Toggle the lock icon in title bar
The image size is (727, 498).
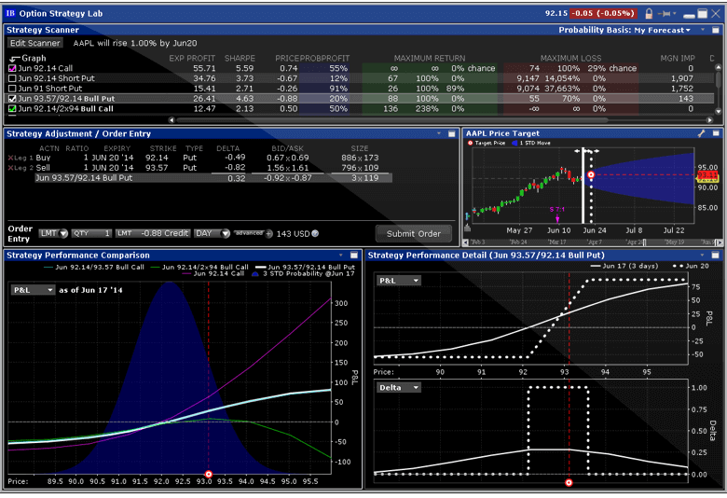[649, 13]
